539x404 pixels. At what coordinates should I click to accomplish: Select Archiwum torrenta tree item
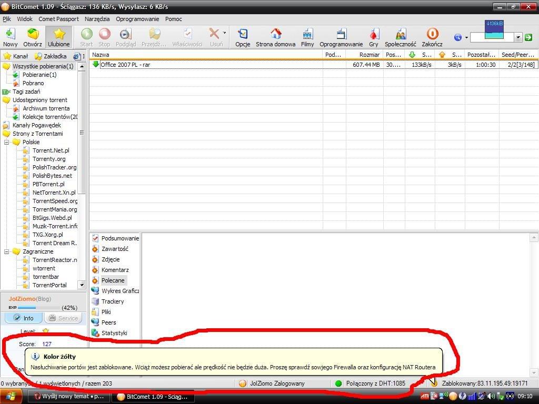pyautogui.click(x=46, y=108)
